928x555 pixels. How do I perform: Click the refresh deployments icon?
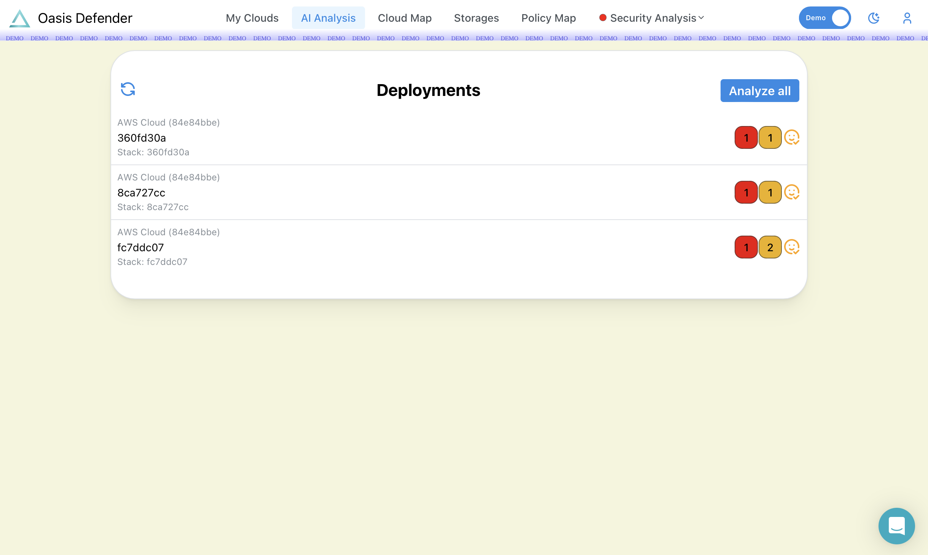coord(128,89)
